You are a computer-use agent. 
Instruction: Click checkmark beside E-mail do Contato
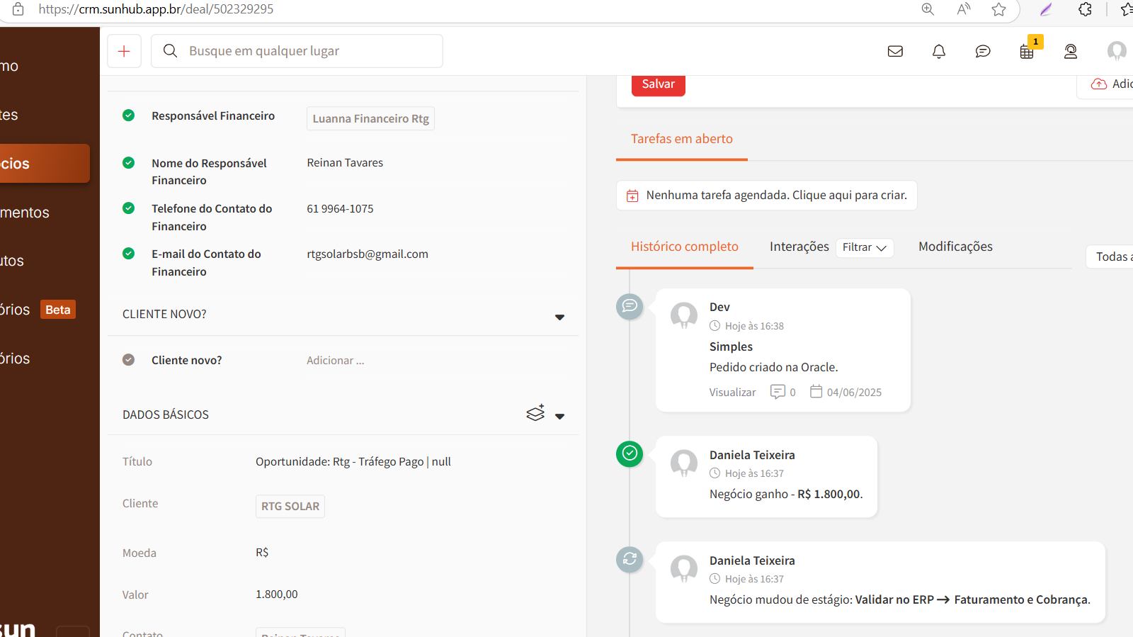[x=128, y=254]
